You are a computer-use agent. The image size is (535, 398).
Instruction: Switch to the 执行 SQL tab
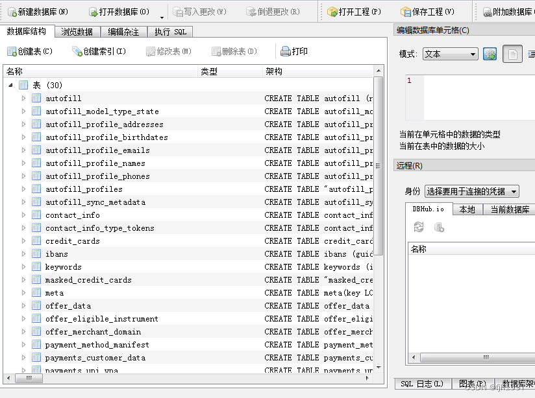coord(170,32)
